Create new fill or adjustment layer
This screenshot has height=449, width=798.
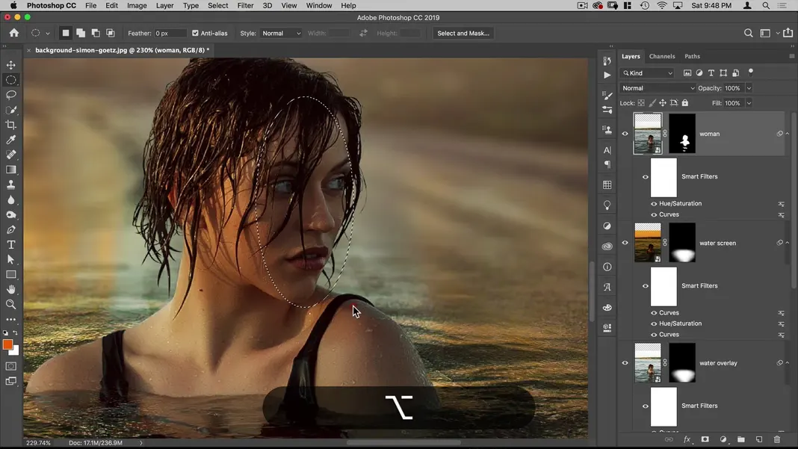click(723, 439)
